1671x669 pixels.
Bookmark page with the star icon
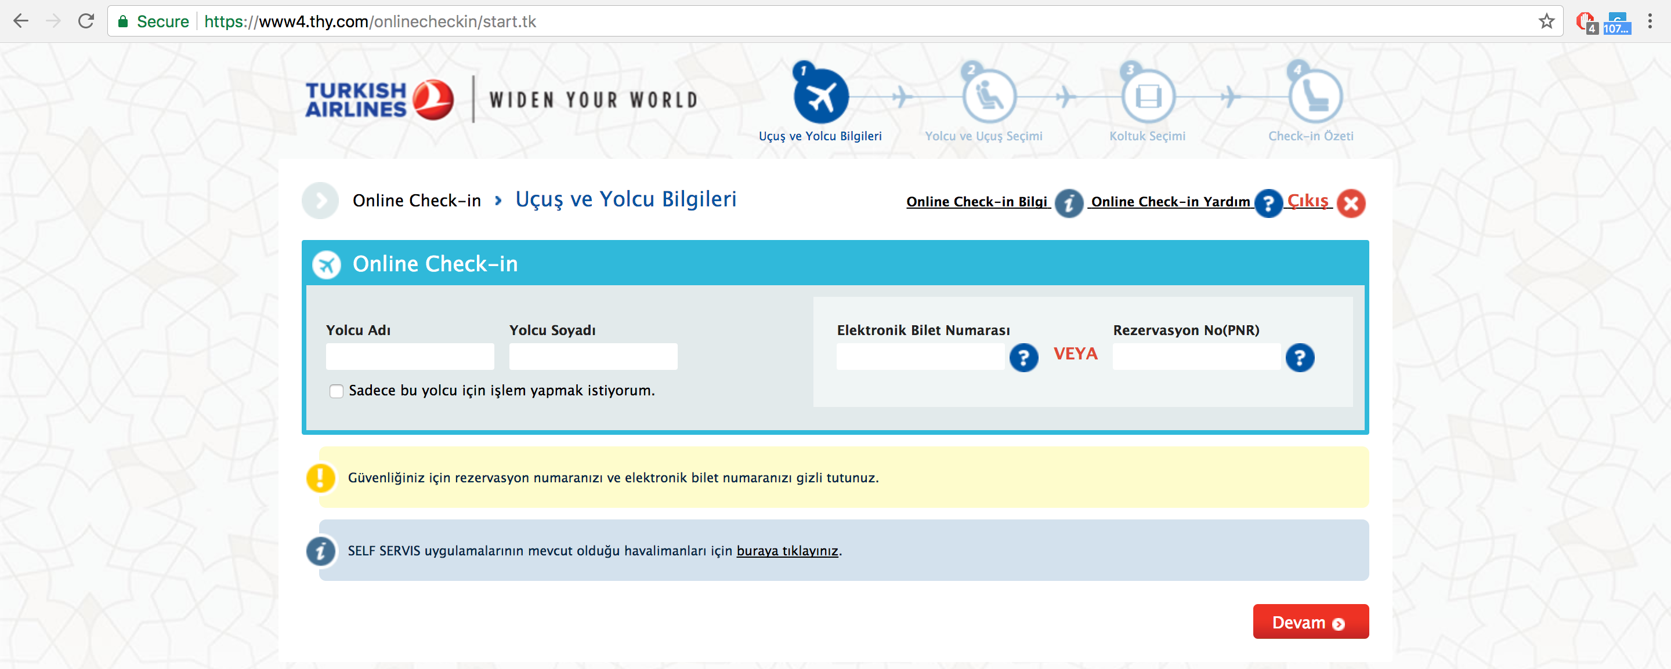1546,21
